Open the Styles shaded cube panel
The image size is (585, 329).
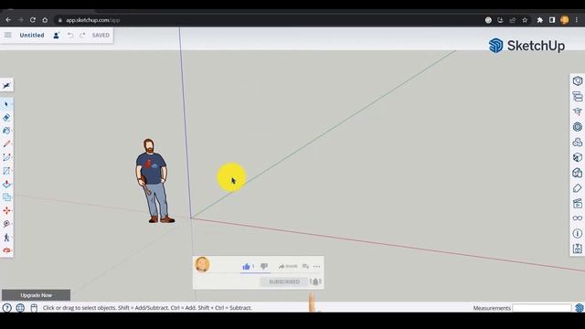click(x=577, y=157)
